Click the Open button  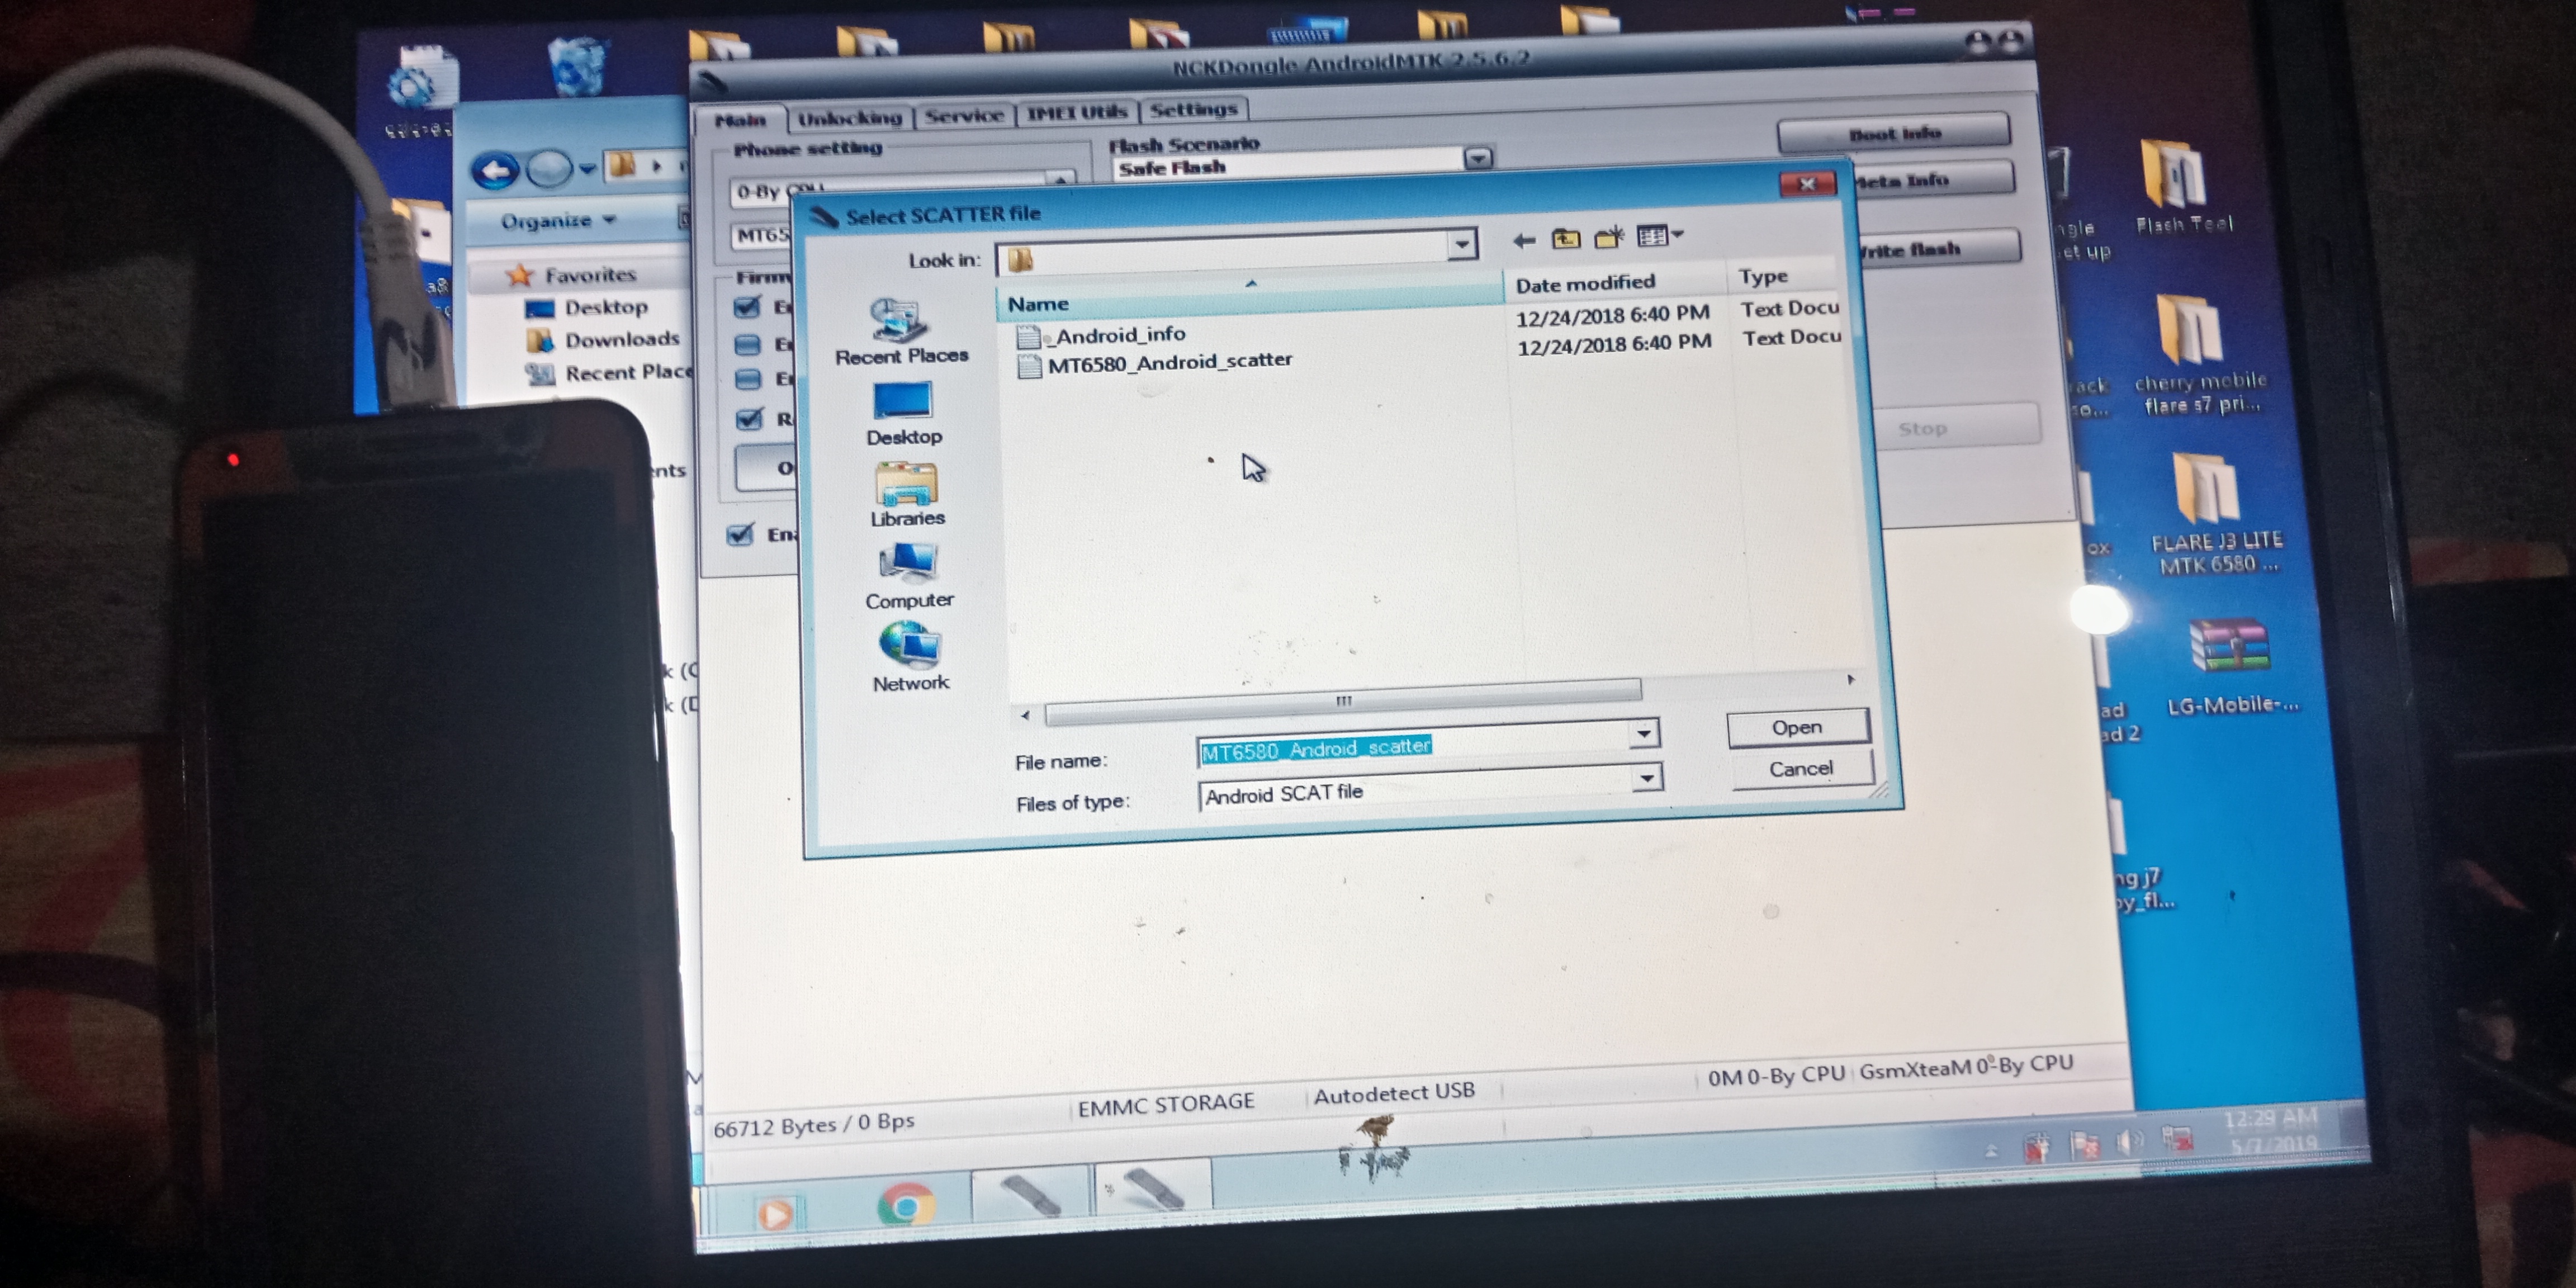click(1797, 728)
